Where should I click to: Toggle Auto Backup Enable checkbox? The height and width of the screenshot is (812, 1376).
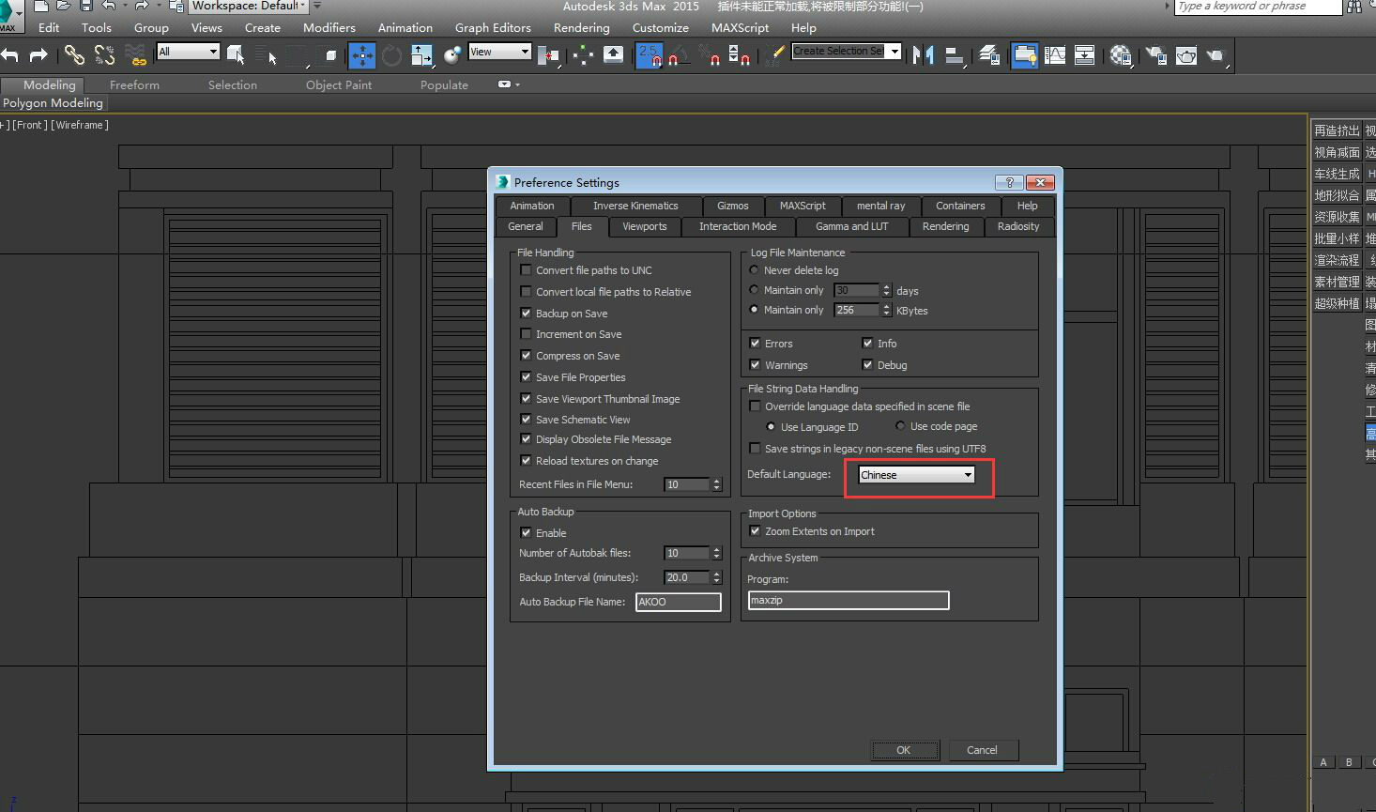coord(526,533)
